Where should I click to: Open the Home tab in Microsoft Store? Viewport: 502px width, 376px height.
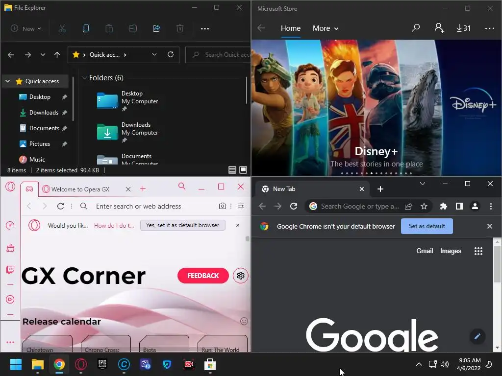coord(291,28)
